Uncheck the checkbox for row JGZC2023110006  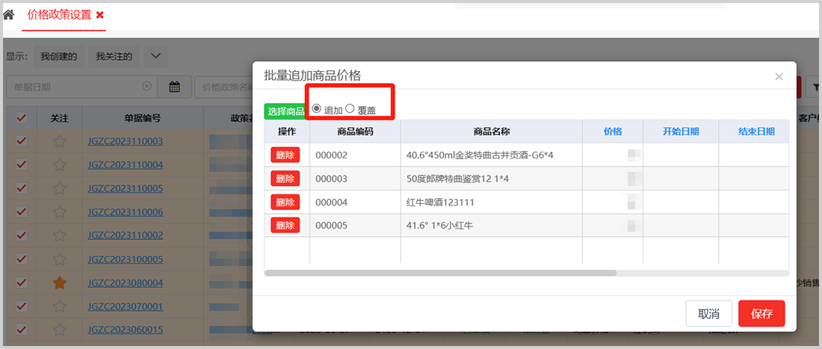coord(22,211)
